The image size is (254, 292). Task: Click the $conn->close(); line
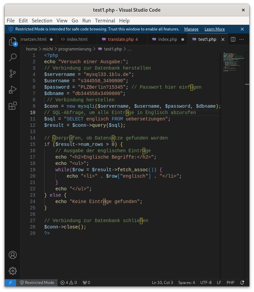pyautogui.click(x=65, y=227)
